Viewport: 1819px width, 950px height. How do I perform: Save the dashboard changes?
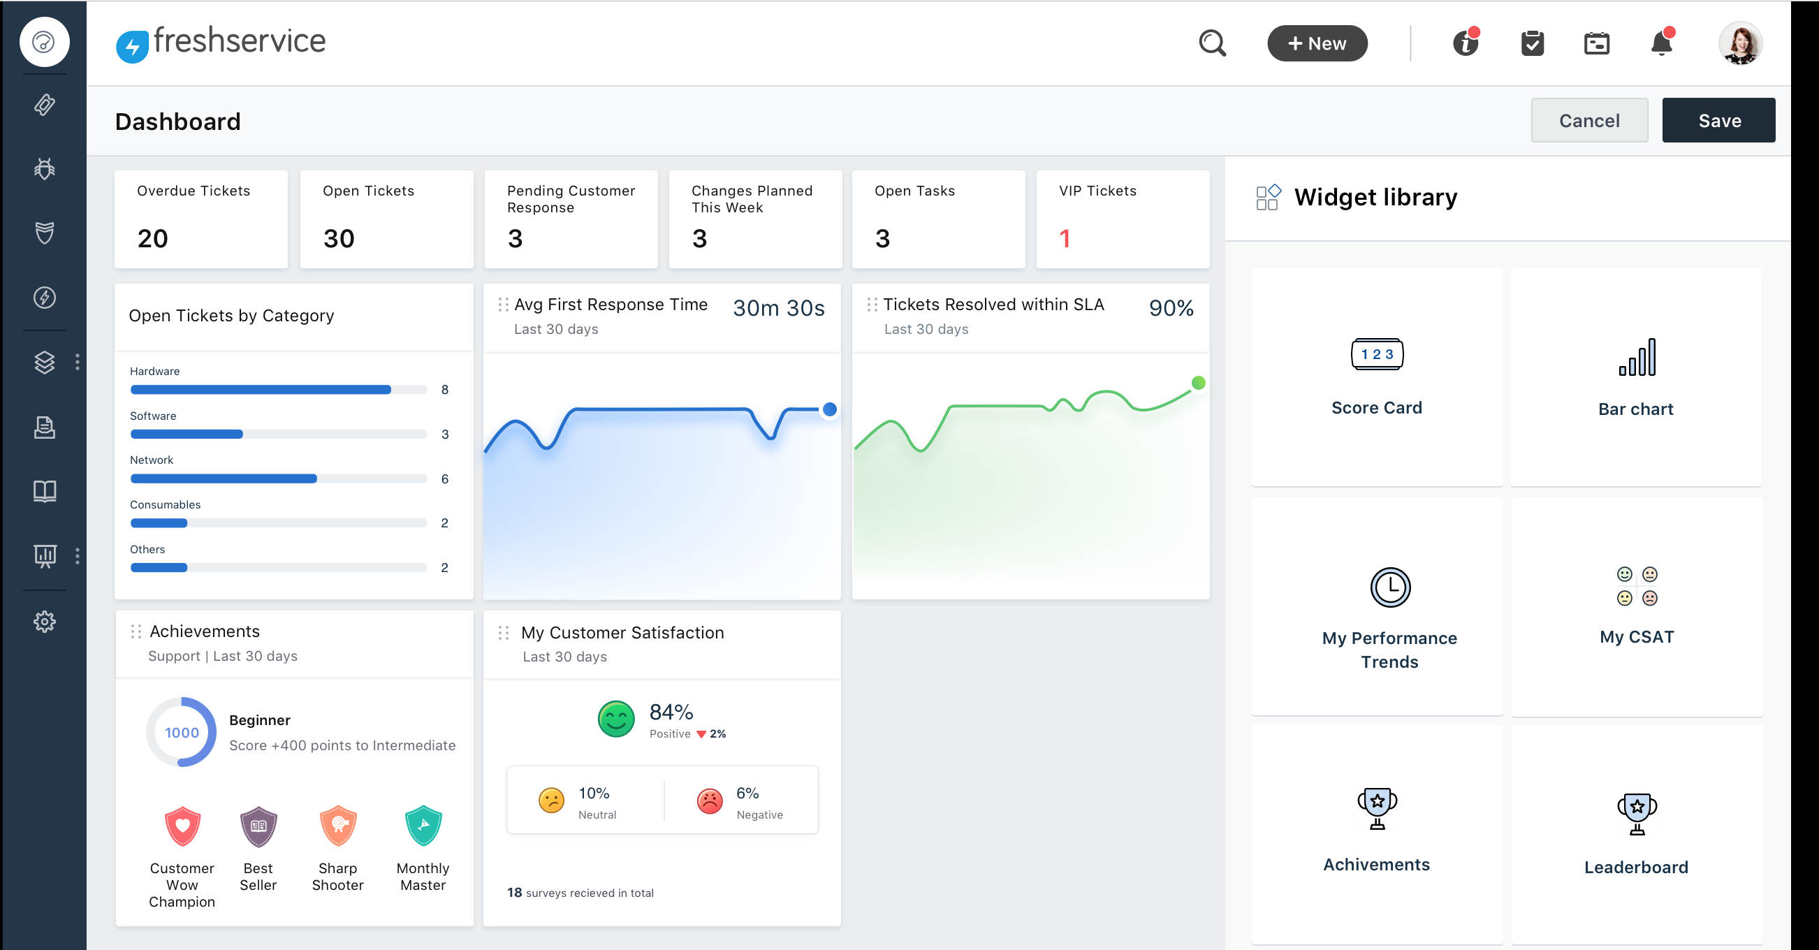[1718, 121]
